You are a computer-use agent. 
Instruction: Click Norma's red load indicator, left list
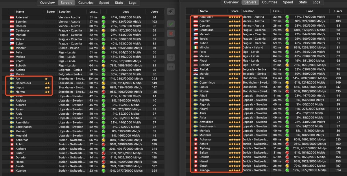point(104,92)
